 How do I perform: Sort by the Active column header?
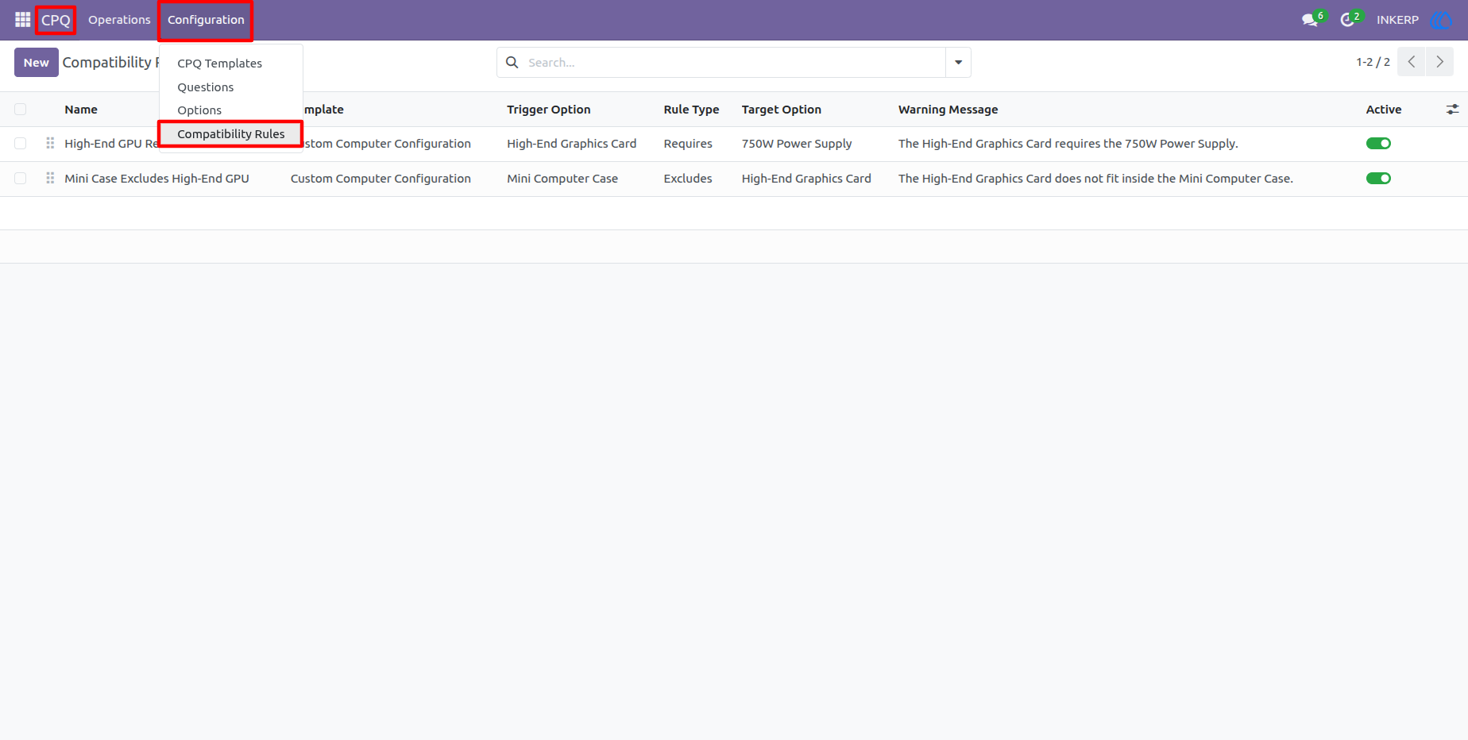(x=1384, y=110)
